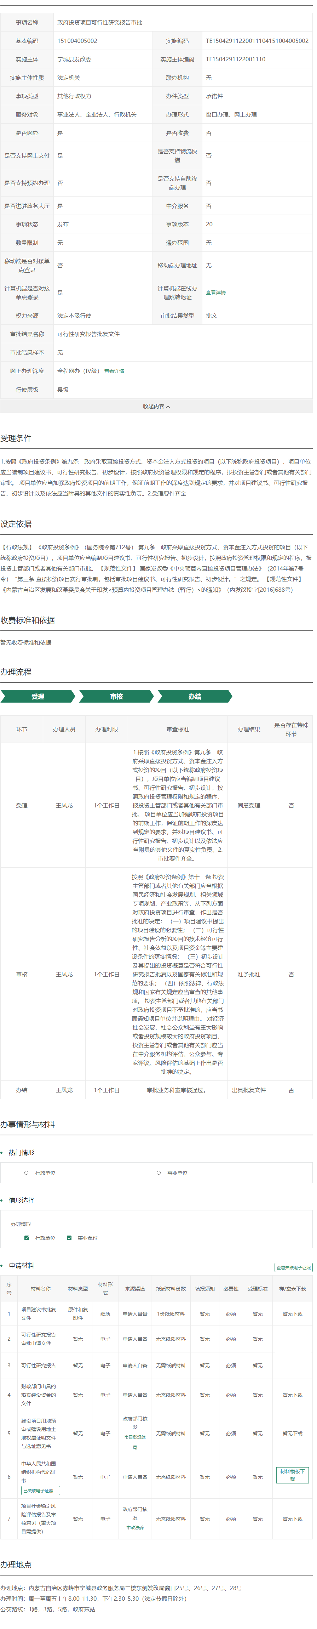This screenshot has width=317, height=1629.
Task: Click 样/空表下载 column header
Action: (292, 1289)
